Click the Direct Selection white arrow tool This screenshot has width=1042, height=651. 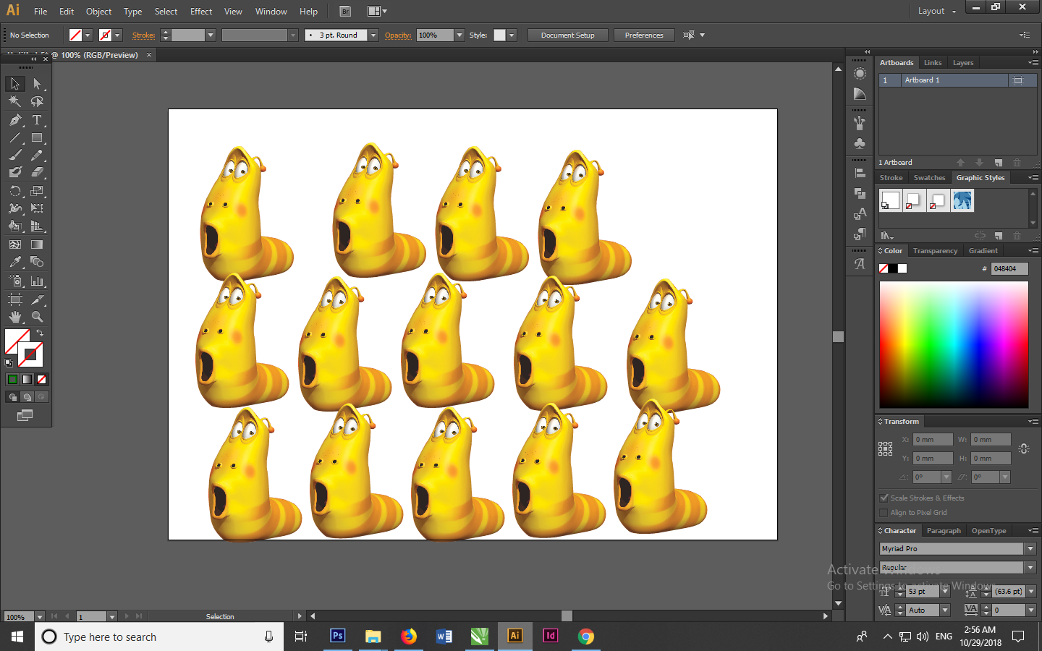tap(37, 84)
